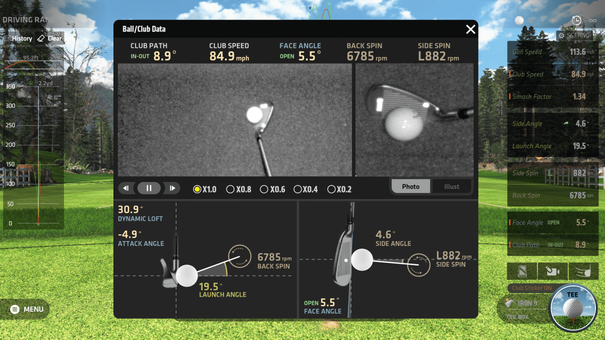Screen dimensions: 605x340
Task: Select the X1.0 speed option
Action: point(197,189)
